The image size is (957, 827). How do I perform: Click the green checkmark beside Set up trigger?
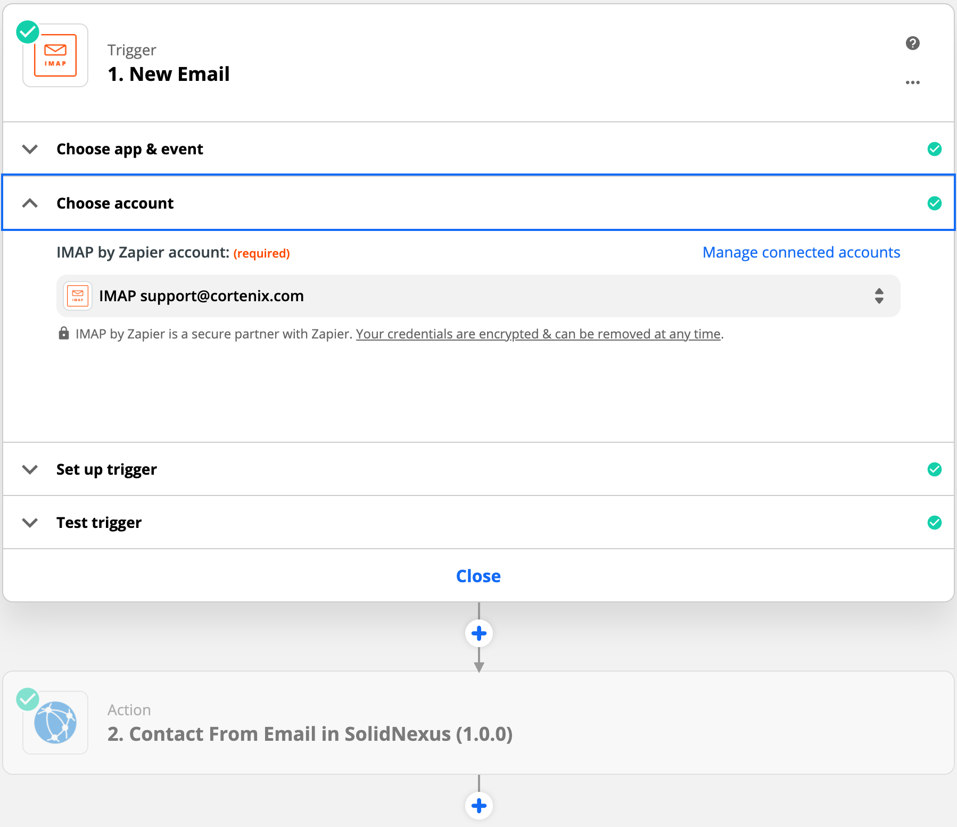[x=935, y=469]
